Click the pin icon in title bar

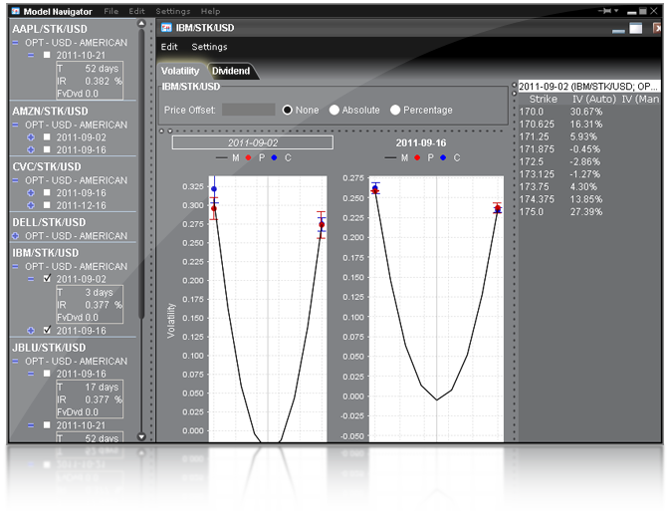pos(605,11)
